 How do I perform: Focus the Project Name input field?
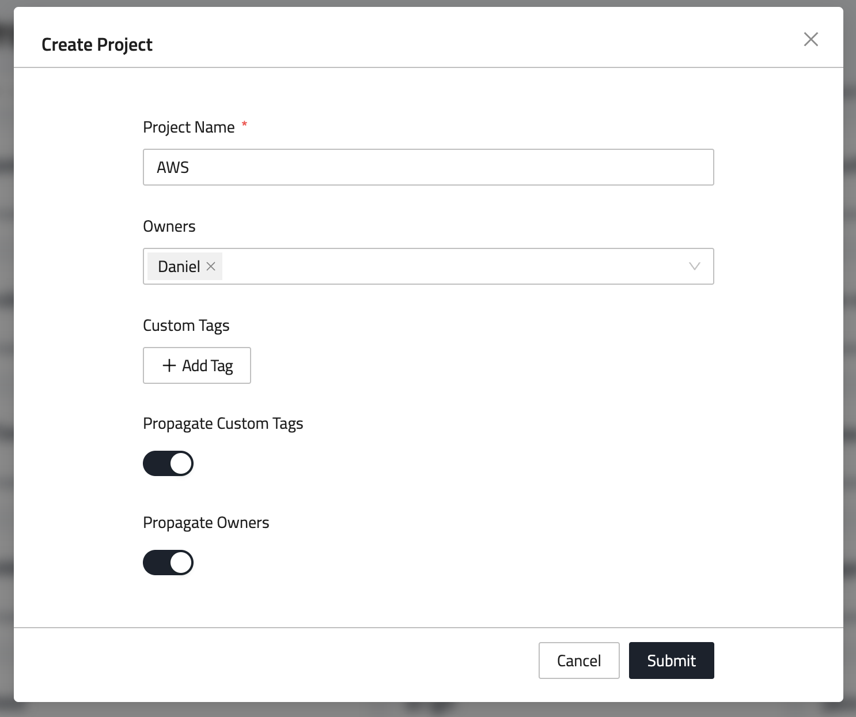[x=428, y=167]
